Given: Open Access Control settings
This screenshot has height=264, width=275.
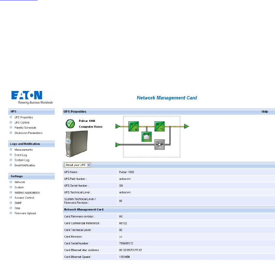Looking at the screenshot, I should click(24, 198).
